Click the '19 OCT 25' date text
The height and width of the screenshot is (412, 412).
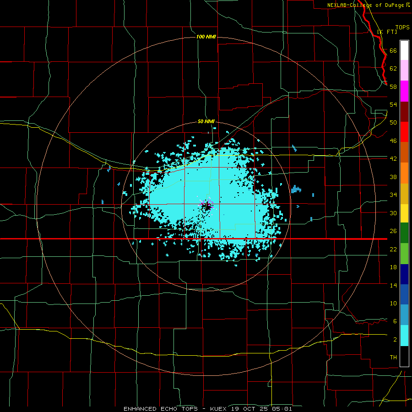(x=250, y=409)
